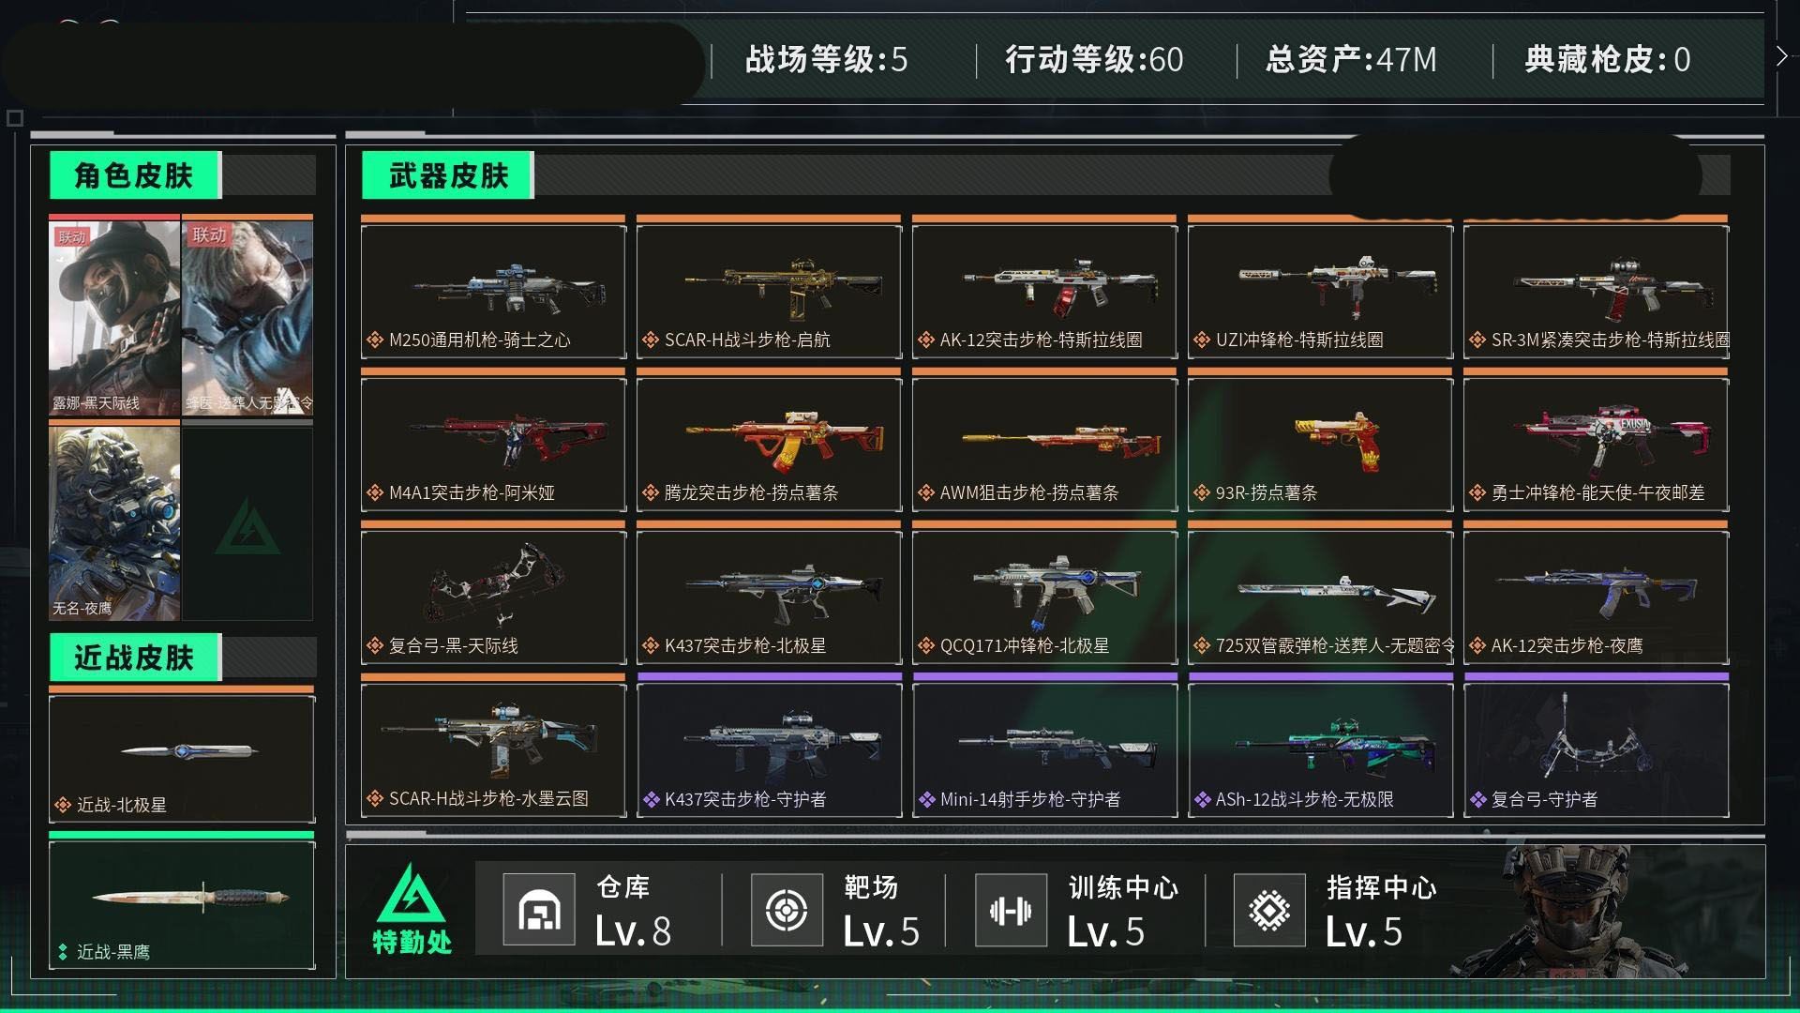Click the empty character skin slot logo
This screenshot has width=1800, height=1013.
[247, 527]
